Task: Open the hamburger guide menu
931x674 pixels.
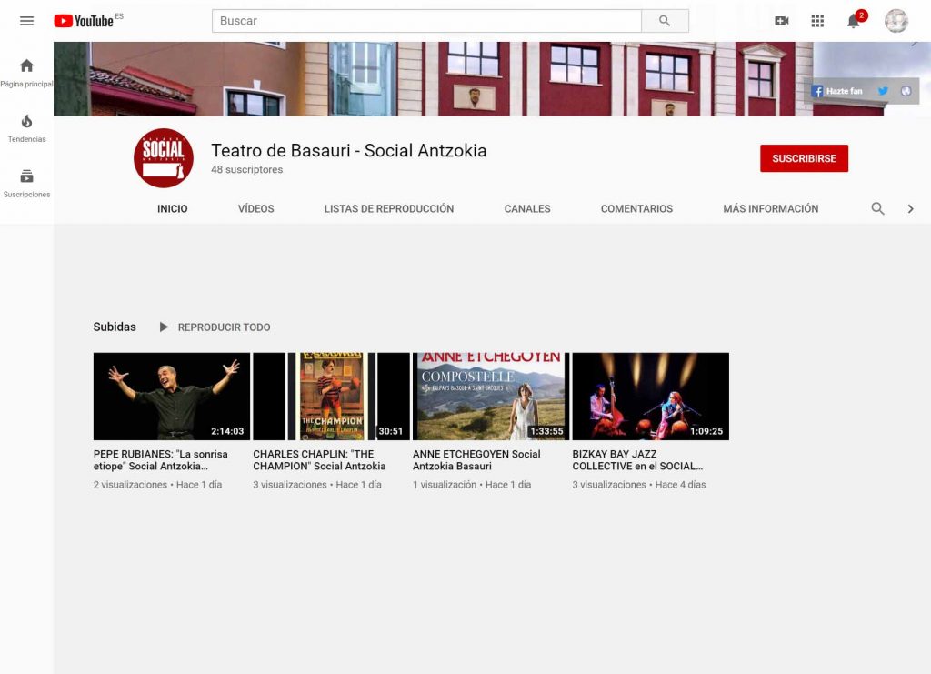Action: [x=26, y=21]
